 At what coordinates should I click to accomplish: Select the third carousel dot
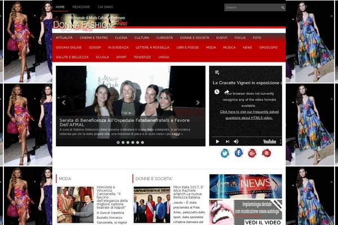tap(128, 142)
